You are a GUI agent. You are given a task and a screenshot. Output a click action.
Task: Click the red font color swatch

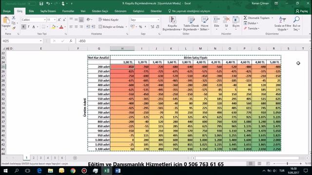click(x=61, y=27)
